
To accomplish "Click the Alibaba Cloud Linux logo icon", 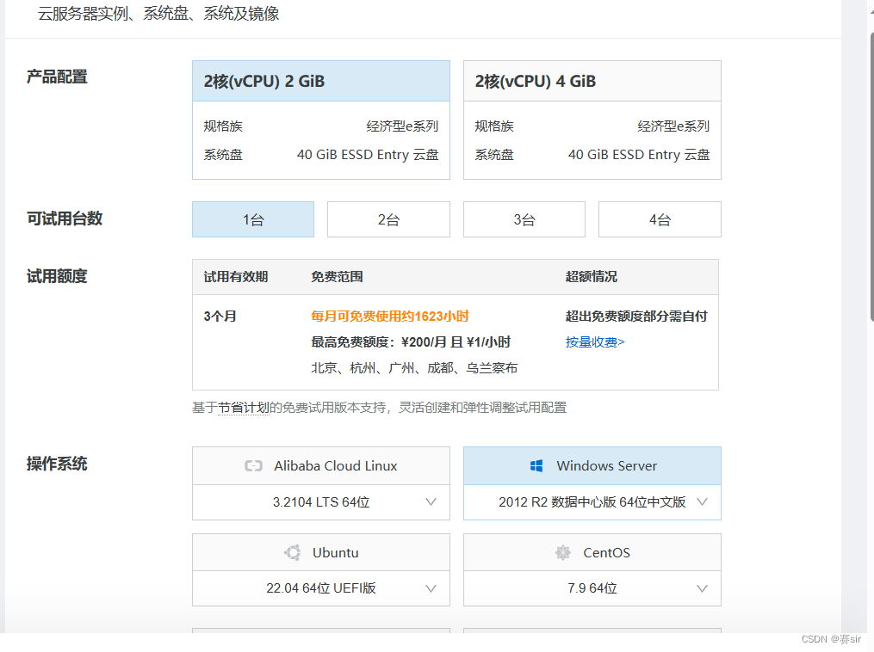I will (254, 466).
